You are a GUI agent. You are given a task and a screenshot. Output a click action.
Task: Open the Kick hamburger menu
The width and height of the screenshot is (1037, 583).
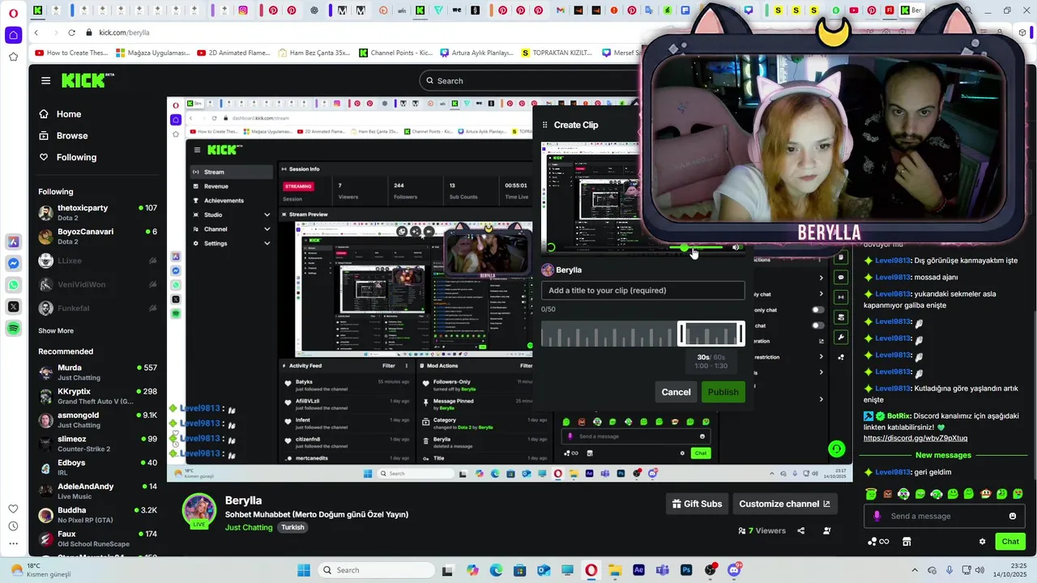point(45,80)
